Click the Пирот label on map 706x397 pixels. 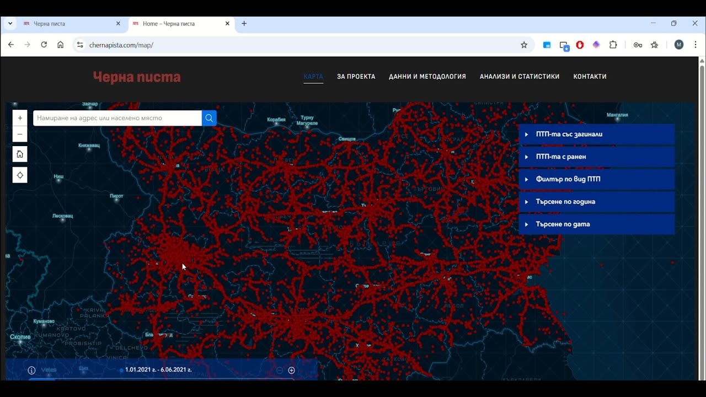[116, 196]
